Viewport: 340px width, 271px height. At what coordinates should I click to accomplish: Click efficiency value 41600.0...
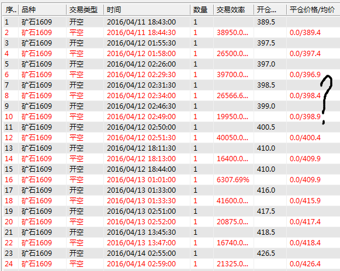click(x=233, y=201)
